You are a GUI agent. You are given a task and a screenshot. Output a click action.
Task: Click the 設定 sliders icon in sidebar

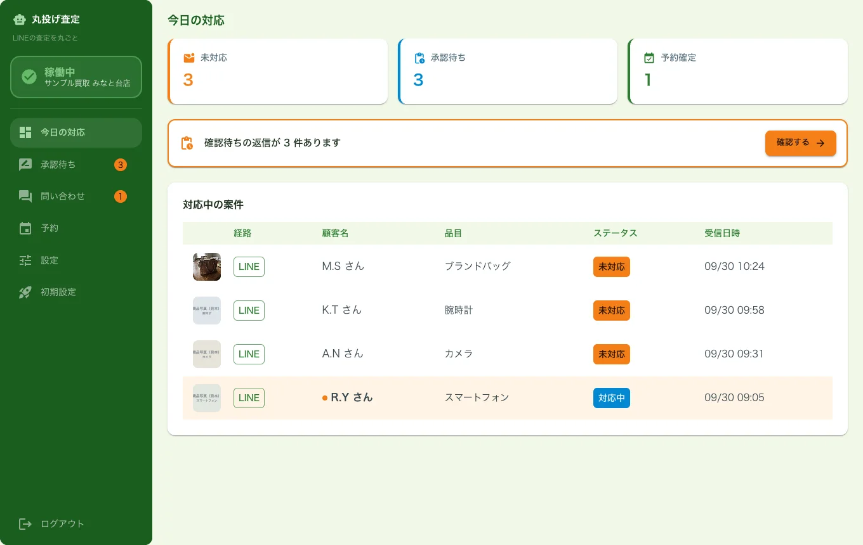click(x=25, y=260)
